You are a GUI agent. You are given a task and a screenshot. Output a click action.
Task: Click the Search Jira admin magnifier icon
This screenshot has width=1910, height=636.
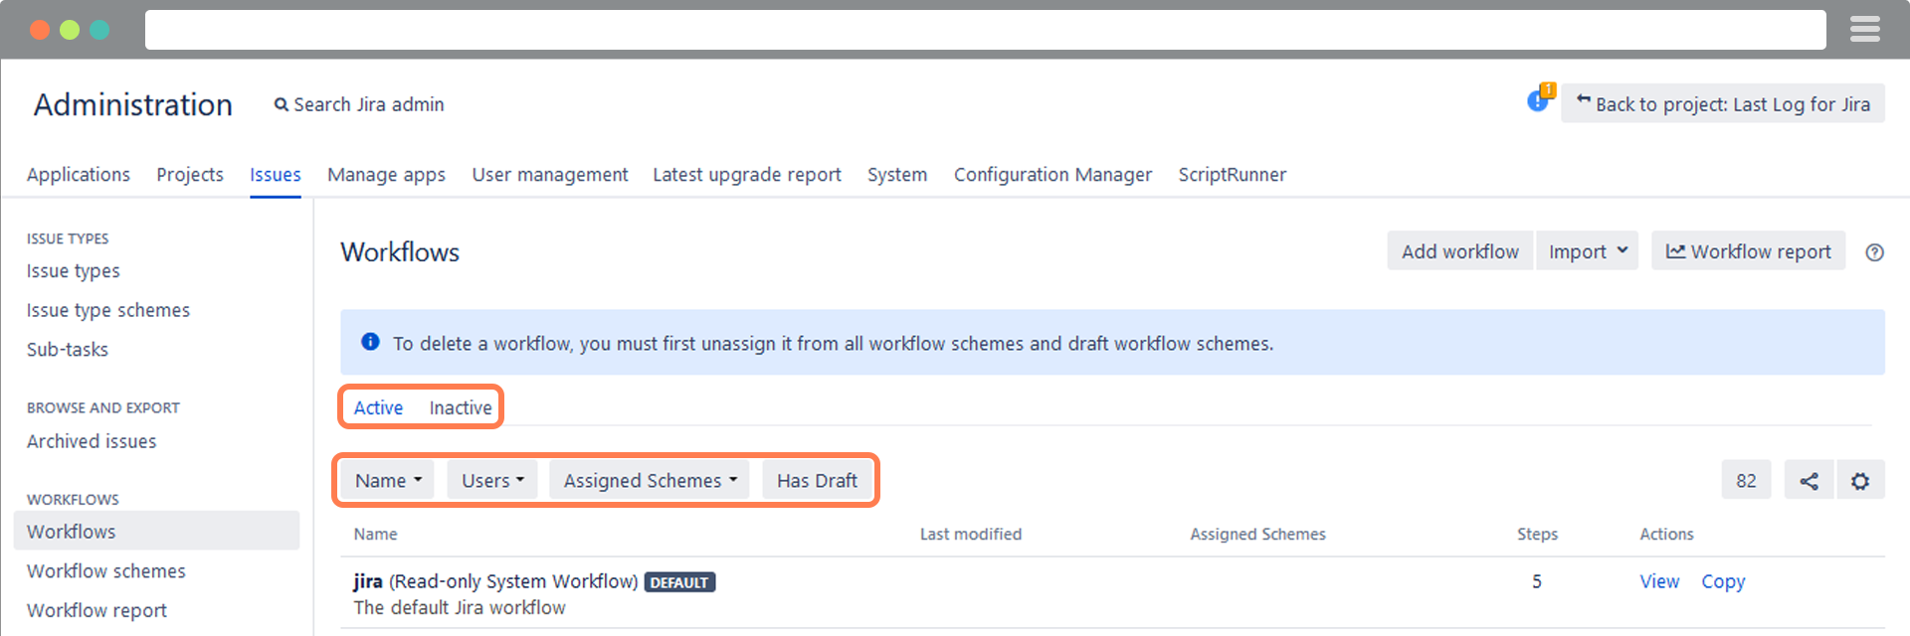coord(281,103)
